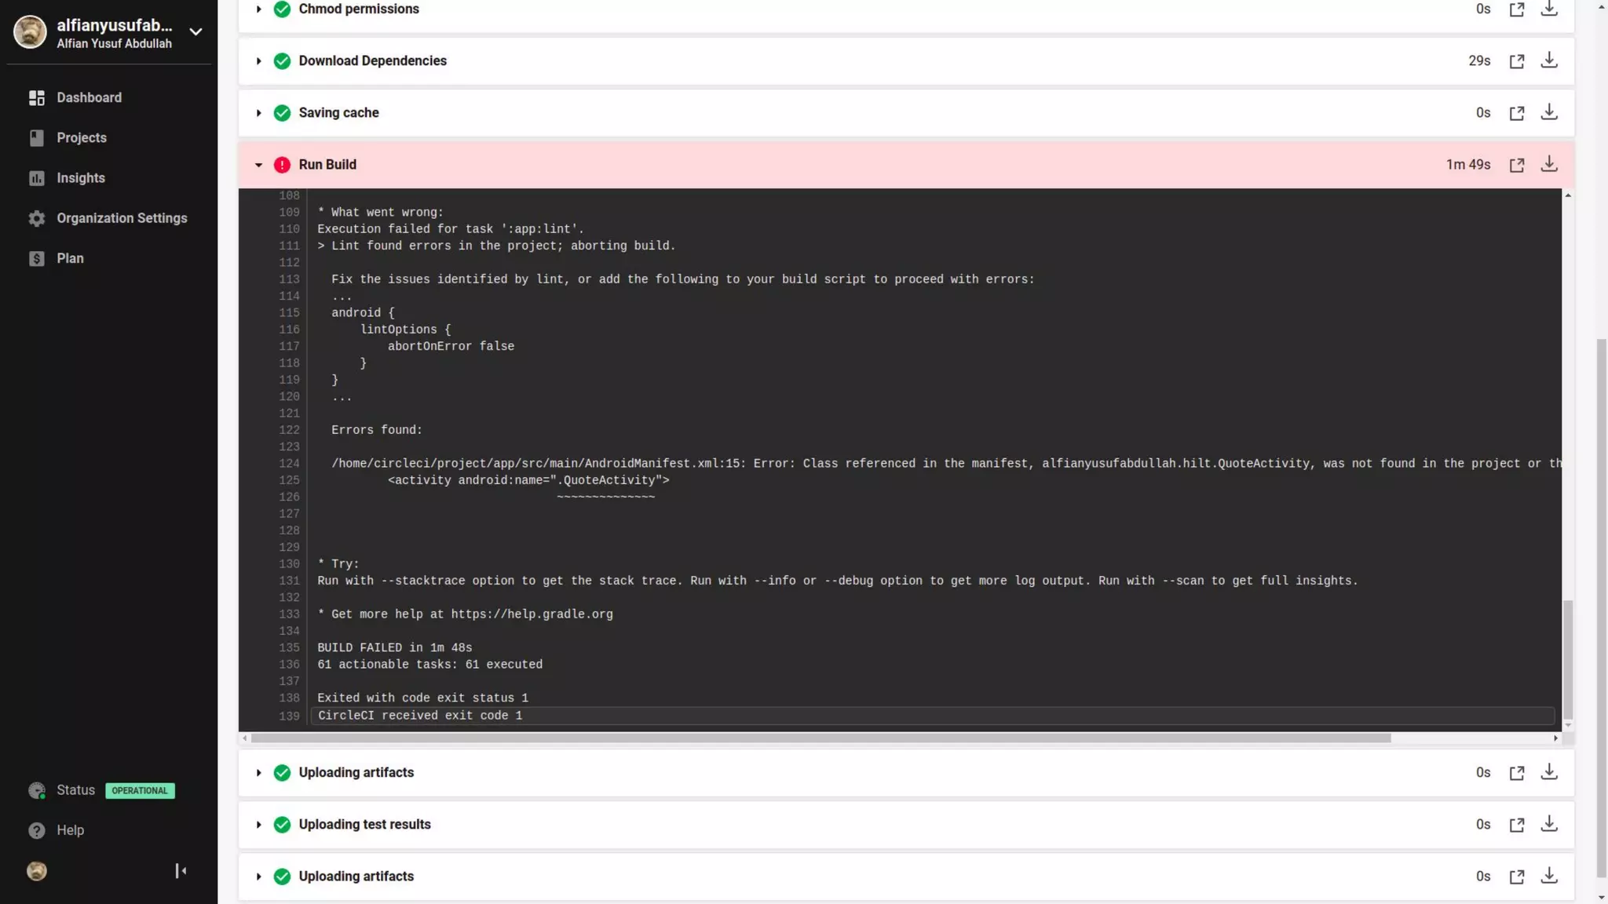1608x904 pixels.
Task: Collapse the Run Build step
Action: point(258,165)
